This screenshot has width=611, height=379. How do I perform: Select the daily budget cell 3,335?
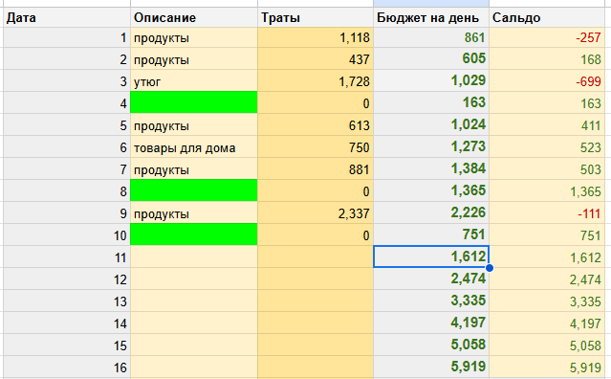coord(431,301)
